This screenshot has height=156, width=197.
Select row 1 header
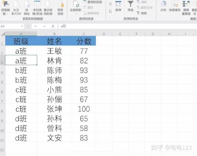(x=2, y=41)
